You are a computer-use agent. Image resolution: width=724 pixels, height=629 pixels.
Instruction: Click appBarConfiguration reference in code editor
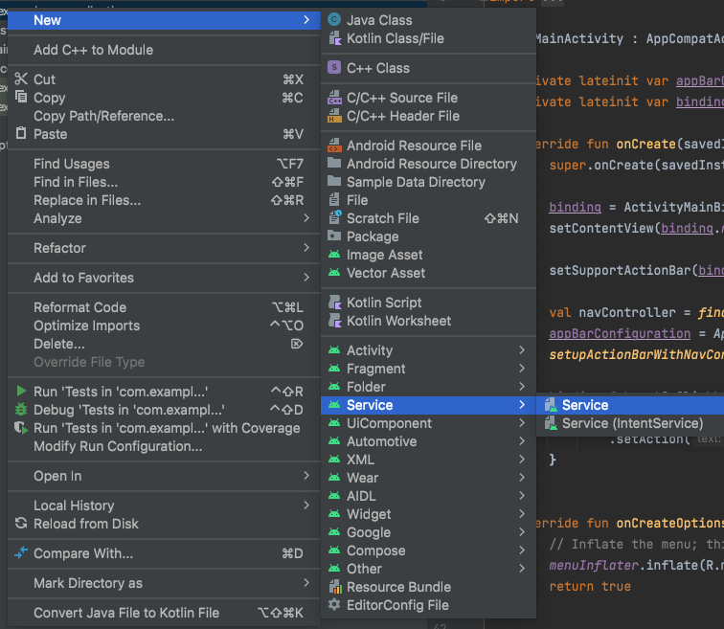(x=620, y=333)
